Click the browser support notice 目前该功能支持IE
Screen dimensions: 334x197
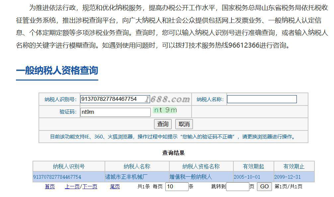[x=173, y=136]
